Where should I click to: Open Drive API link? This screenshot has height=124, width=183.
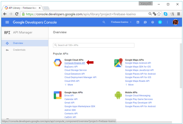(x=69, y=95)
